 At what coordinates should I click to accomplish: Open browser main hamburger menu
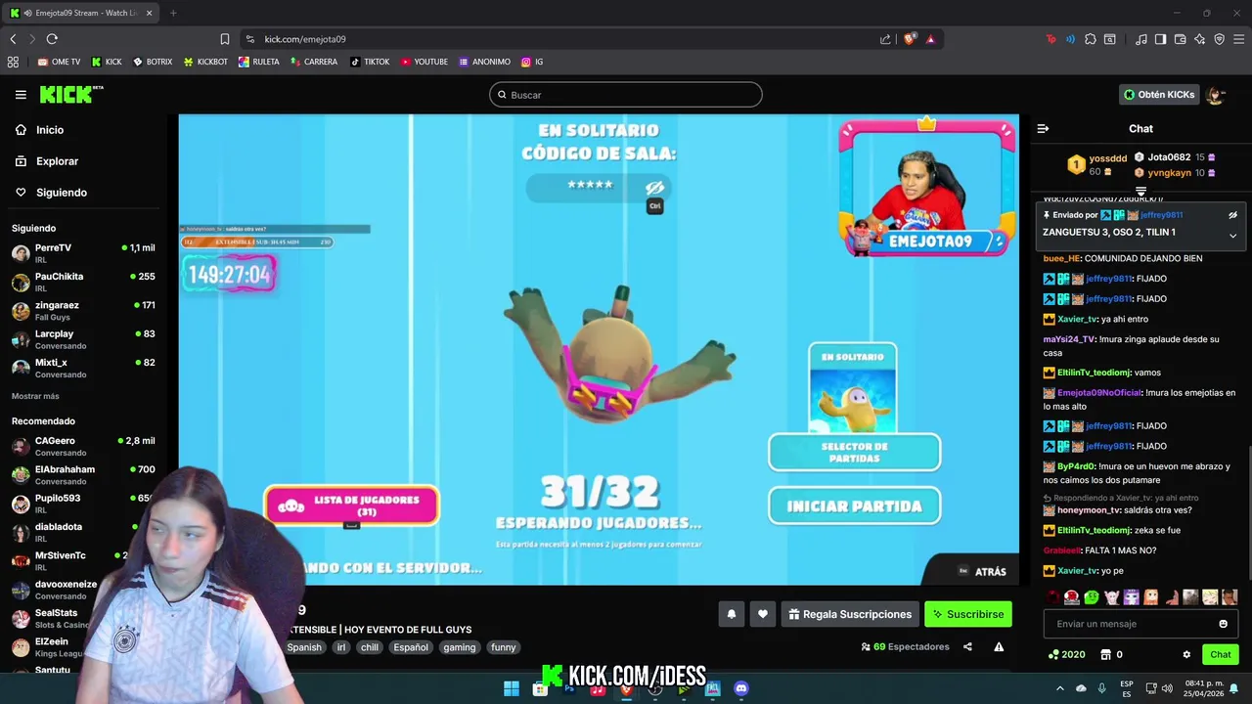click(1238, 39)
